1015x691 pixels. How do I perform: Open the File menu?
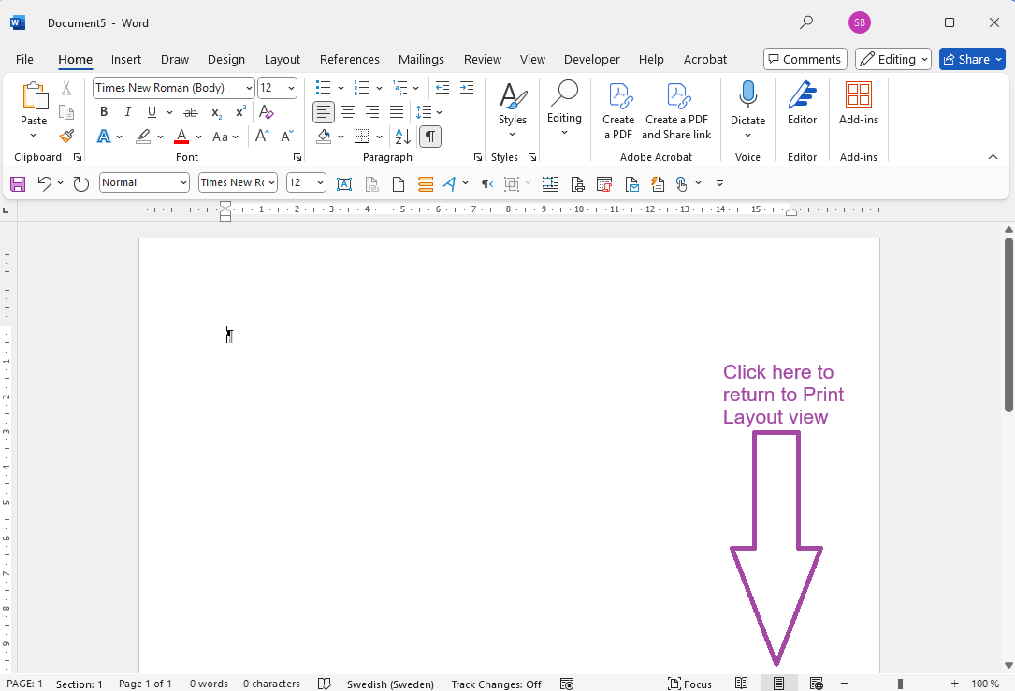point(24,59)
